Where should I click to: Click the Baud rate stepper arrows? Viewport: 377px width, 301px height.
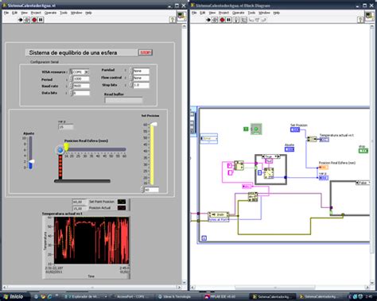tap(71, 86)
